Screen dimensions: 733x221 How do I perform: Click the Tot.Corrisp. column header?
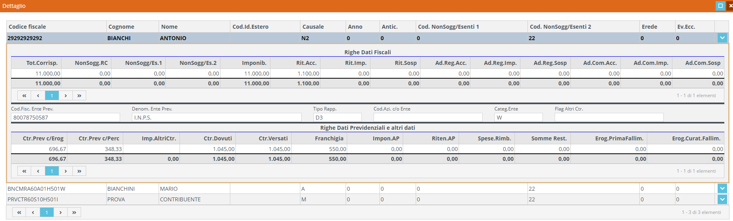click(x=42, y=63)
